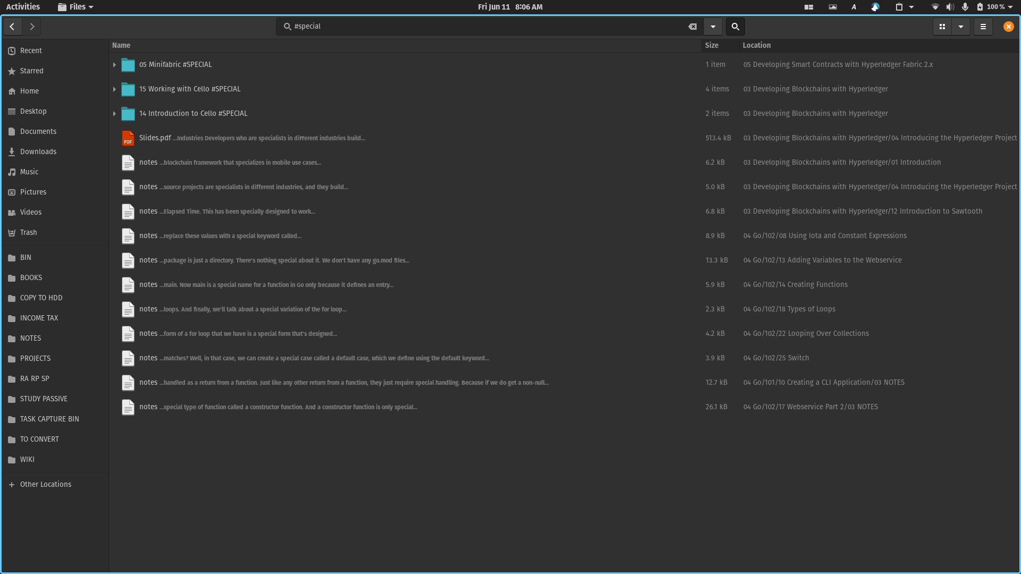This screenshot has width=1021, height=574.
Task: Sort by the Location column header
Action: (x=879, y=46)
